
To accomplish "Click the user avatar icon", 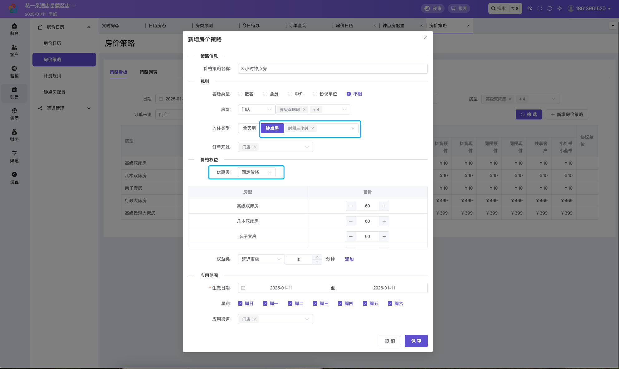I will tap(571, 8).
